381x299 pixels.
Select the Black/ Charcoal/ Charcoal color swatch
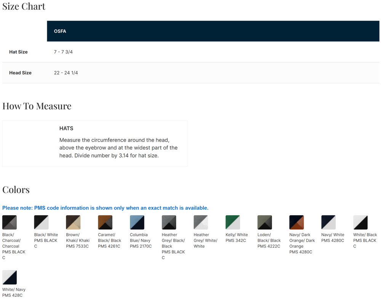coord(10,222)
